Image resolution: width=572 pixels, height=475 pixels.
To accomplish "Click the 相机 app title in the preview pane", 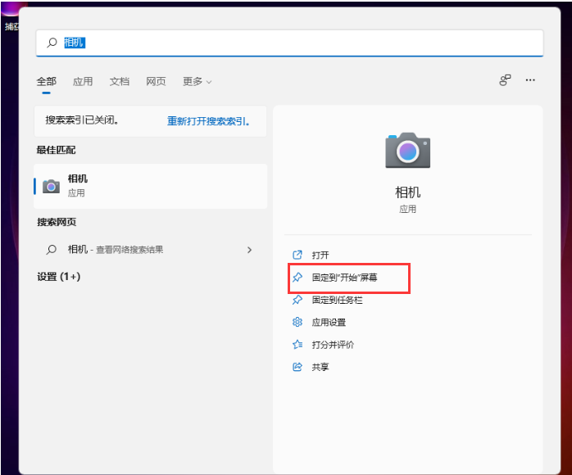I will pyautogui.click(x=408, y=192).
